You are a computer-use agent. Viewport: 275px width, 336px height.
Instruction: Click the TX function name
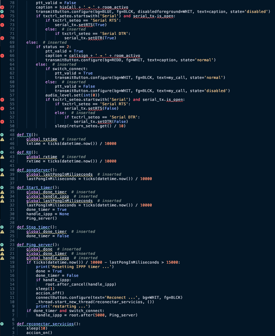coord(29,135)
